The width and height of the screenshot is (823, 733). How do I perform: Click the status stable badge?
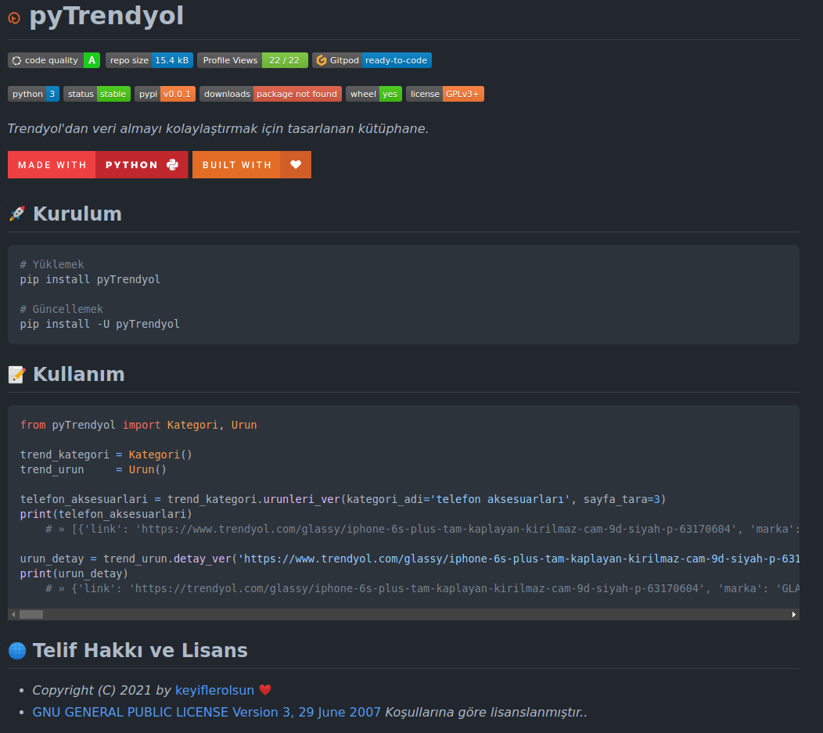pyautogui.click(x=97, y=94)
